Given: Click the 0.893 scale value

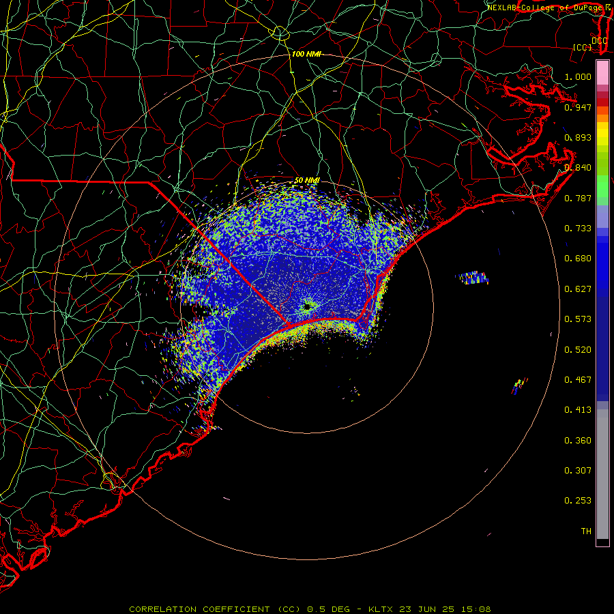Looking at the screenshot, I should [578, 137].
